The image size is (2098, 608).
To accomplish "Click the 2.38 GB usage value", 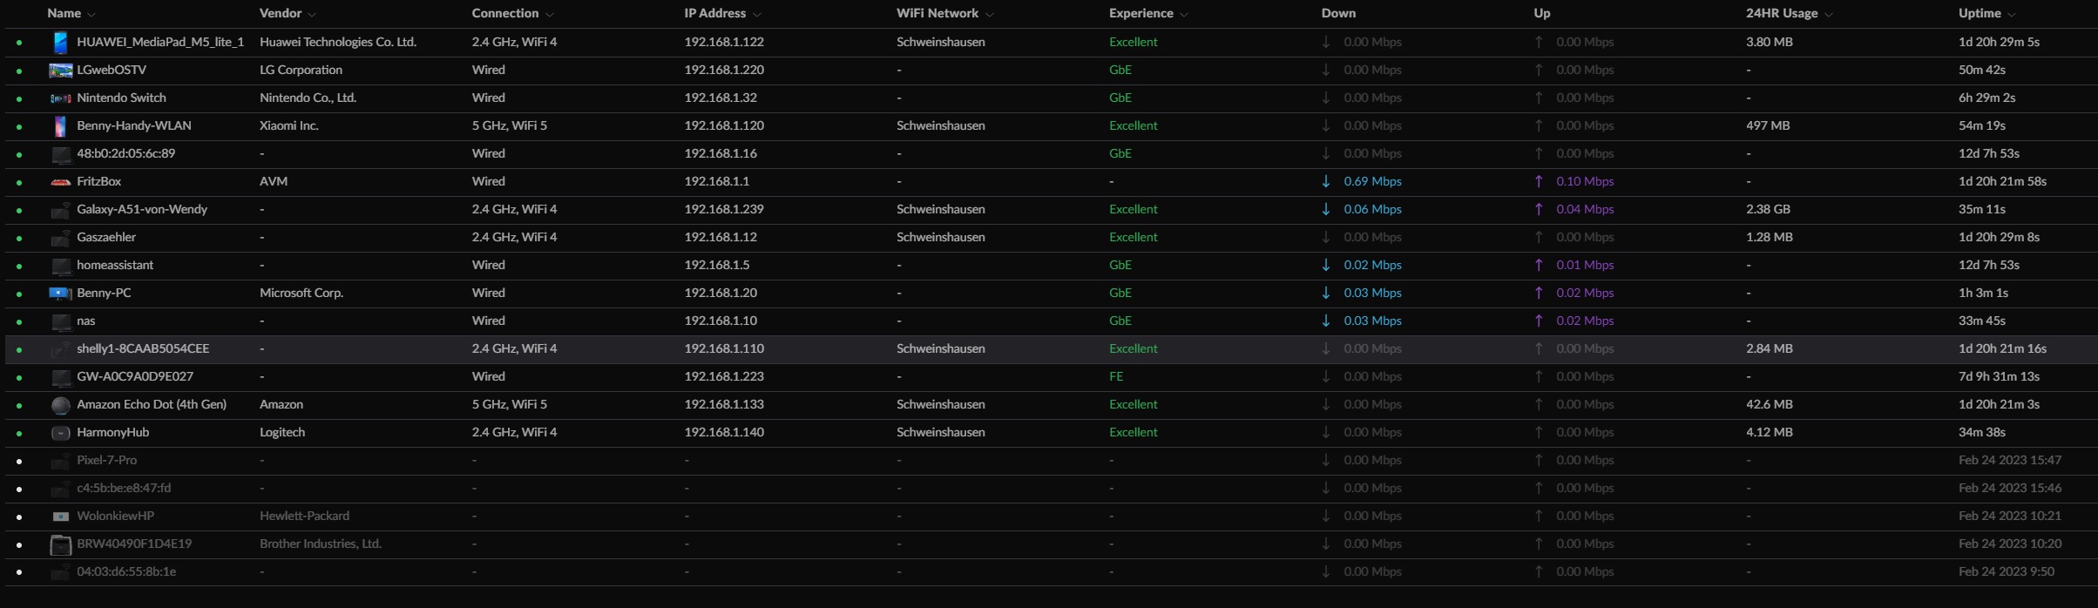I will coord(1769,209).
